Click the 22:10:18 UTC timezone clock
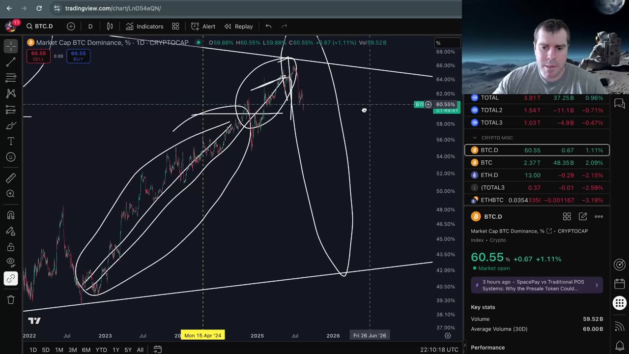This screenshot has width=629, height=354. click(x=439, y=350)
